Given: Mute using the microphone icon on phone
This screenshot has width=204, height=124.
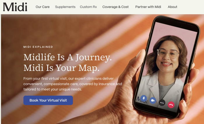Looking at the screenshot, I should coord(144,99).
